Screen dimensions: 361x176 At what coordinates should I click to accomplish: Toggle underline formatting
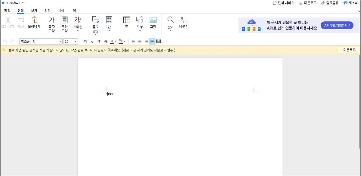tap(98, 41)
